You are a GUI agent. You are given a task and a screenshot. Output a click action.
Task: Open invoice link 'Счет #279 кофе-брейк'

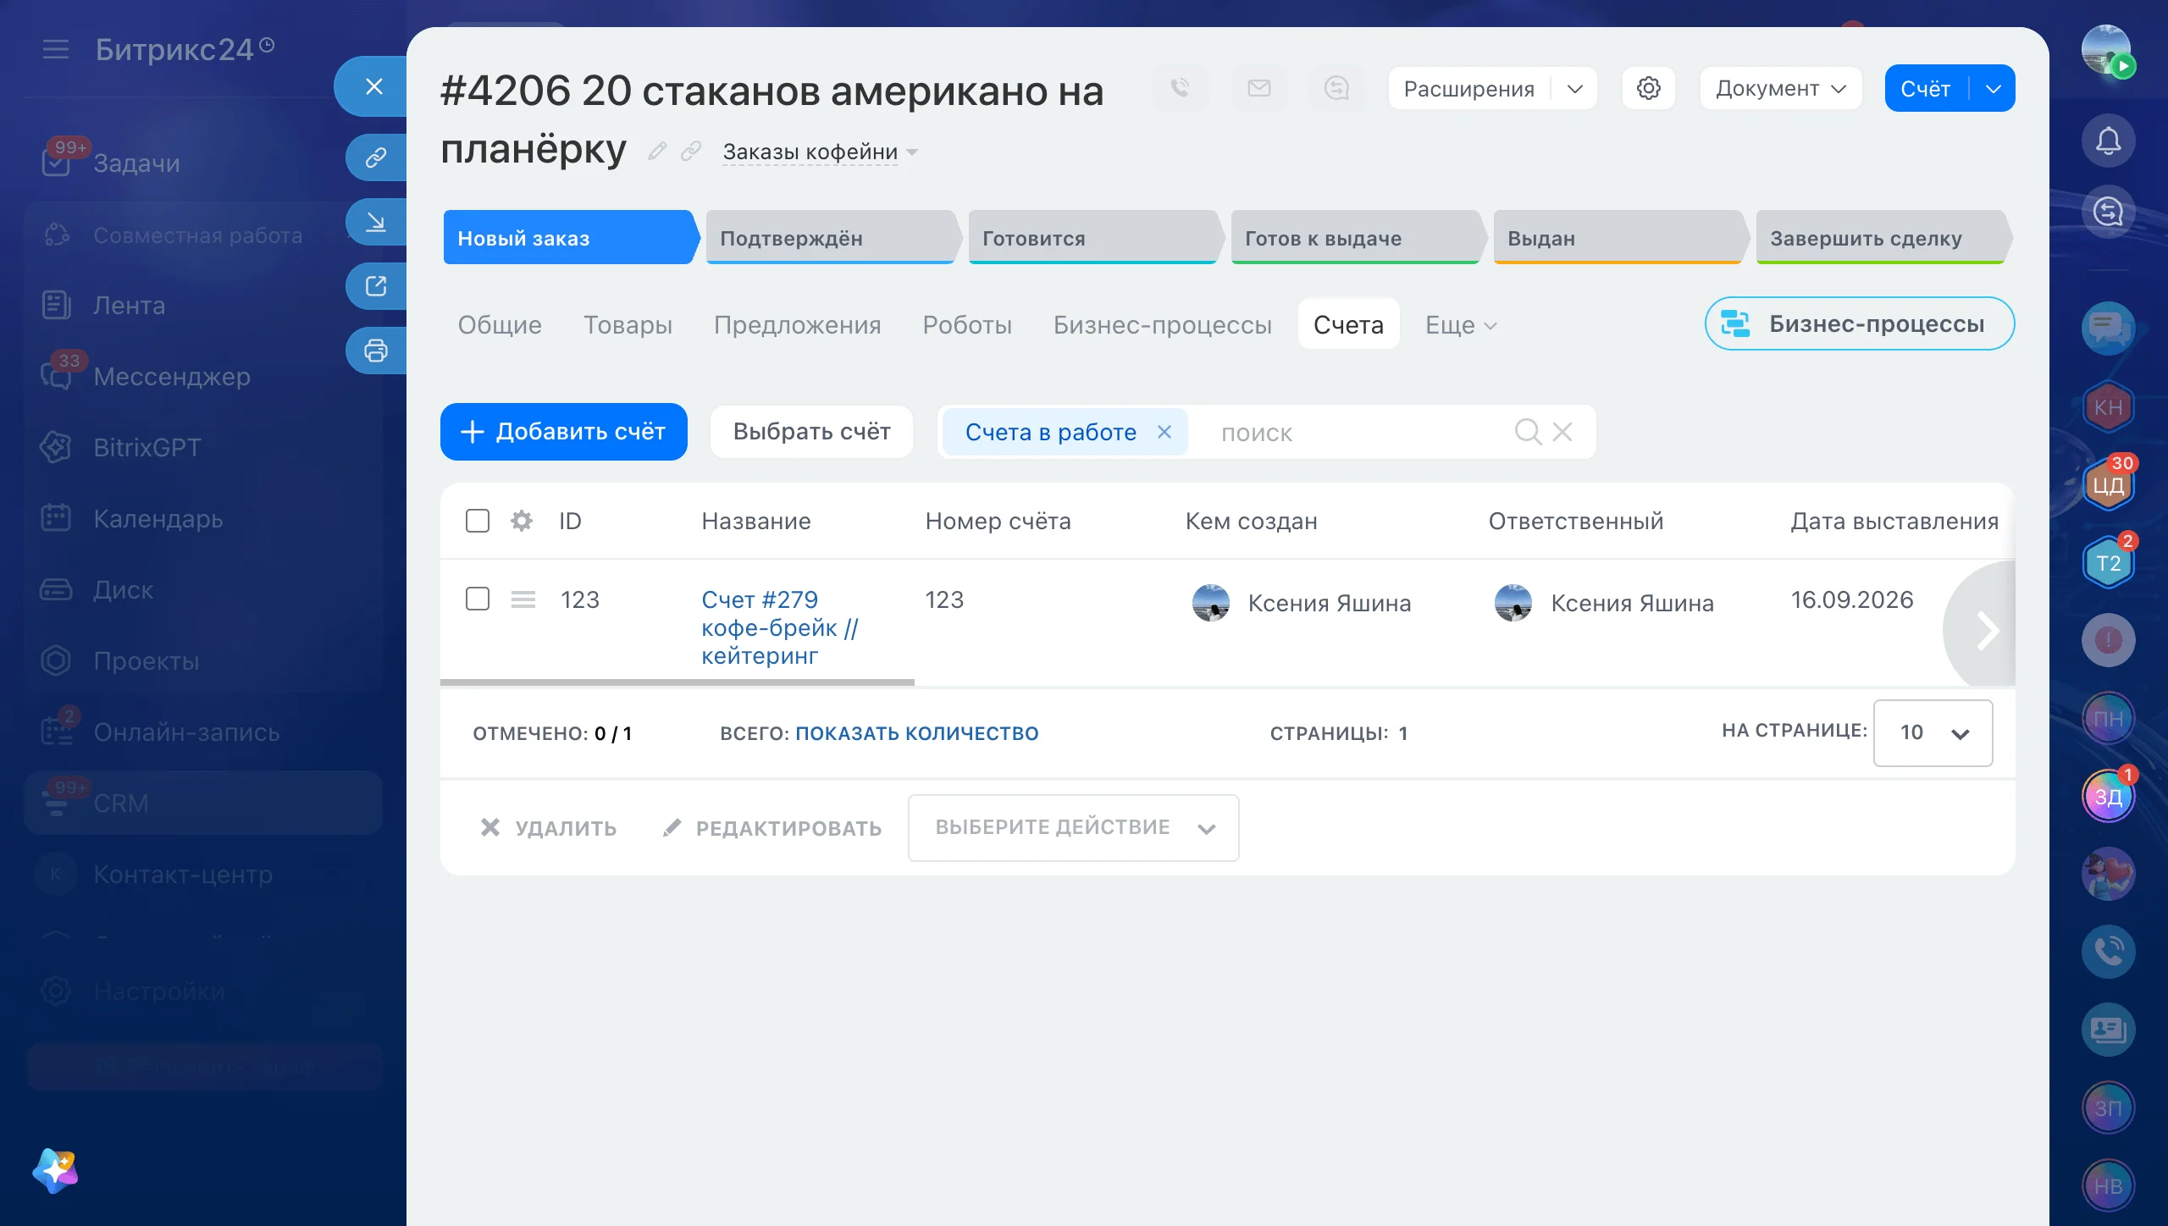pyautogui.click(x=780, y=627)
